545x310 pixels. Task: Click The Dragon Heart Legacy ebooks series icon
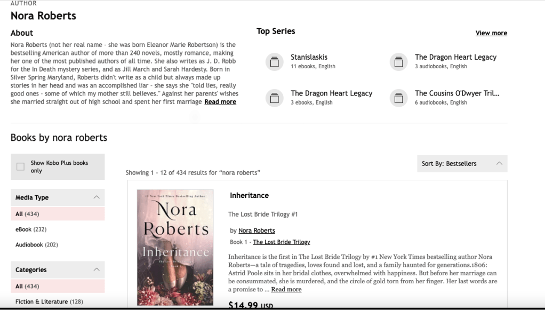(274, 98)
